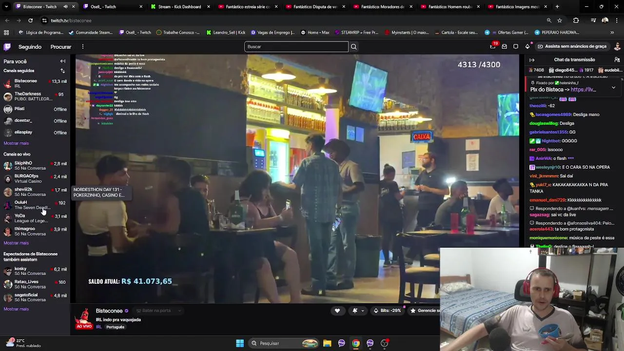Click the Twitch logo home icon
624x351 pixels.
(7, 47)
